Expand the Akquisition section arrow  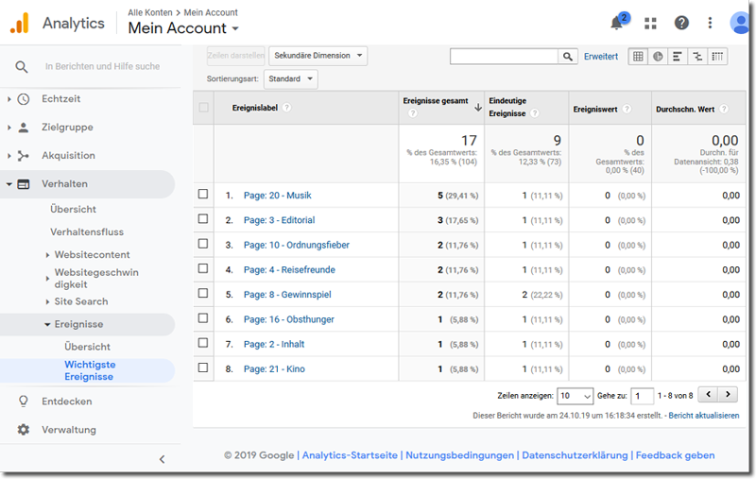coord(9,156)
